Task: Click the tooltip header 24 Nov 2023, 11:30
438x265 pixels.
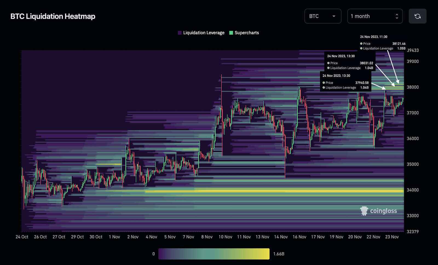Action: tap(374, 37)
